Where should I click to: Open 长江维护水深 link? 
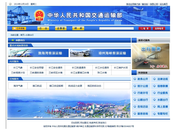click(121, 68)
